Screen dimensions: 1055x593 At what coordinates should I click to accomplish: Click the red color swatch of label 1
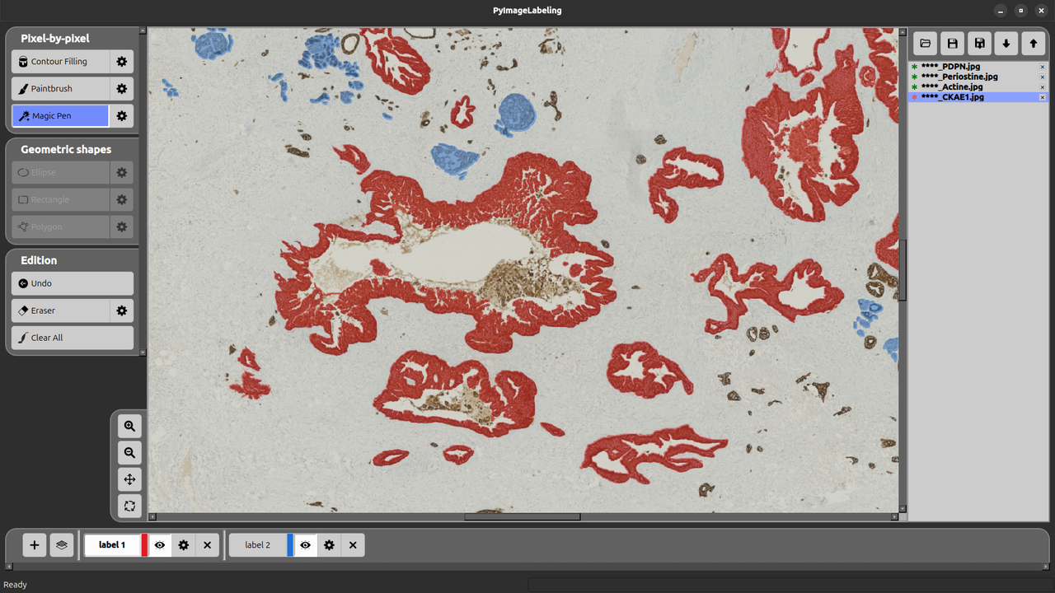pos(144,545)
